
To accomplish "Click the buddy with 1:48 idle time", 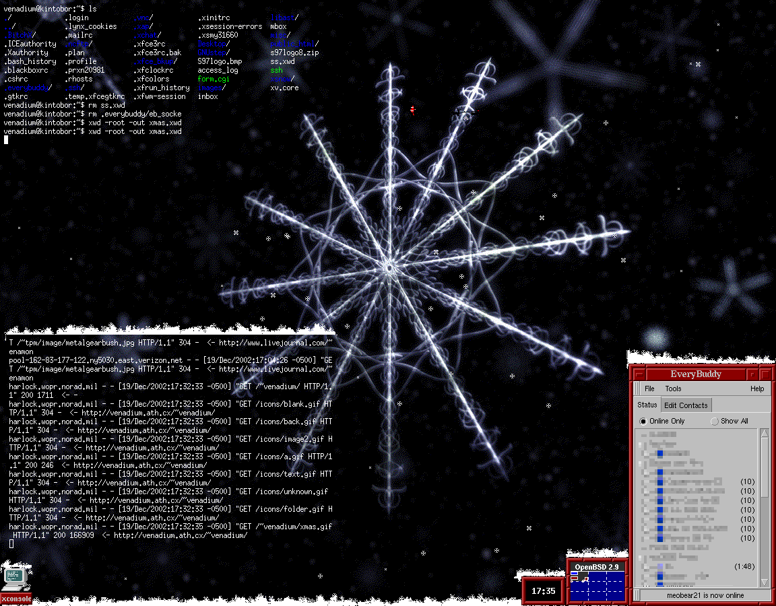I will pyautogui.click(x=699, y=566).
